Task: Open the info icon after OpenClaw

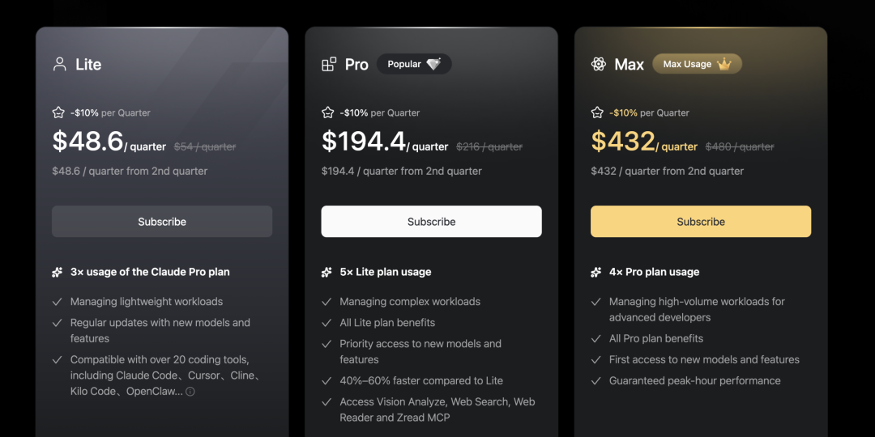Action: pos(190,392)
